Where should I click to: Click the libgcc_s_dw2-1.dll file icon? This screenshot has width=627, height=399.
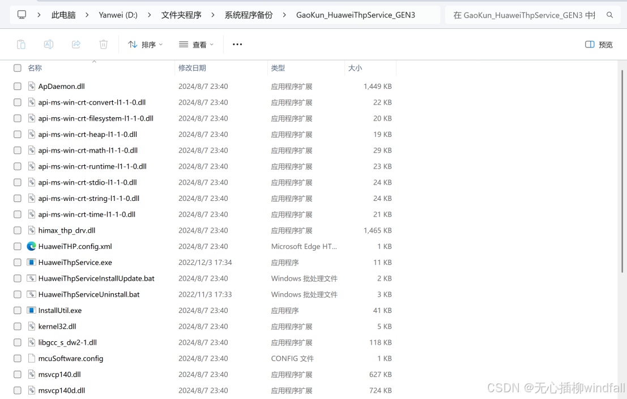coord(32,342)
